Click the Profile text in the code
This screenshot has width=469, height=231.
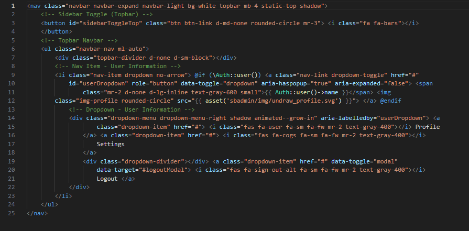427,127
